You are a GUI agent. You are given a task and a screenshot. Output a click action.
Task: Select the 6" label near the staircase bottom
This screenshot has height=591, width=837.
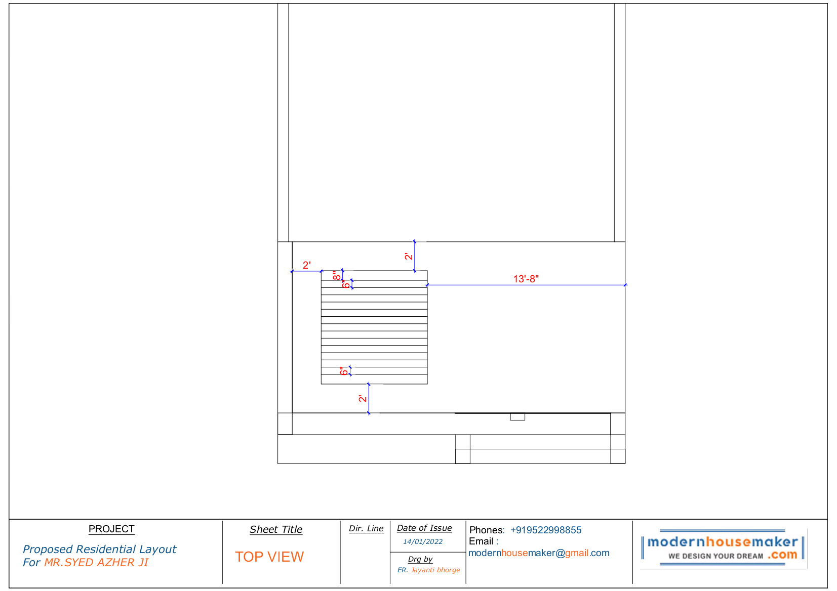click(x=344, y=371)
